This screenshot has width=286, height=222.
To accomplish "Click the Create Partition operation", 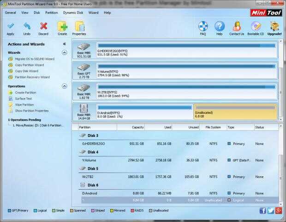I will coord(25,92).
